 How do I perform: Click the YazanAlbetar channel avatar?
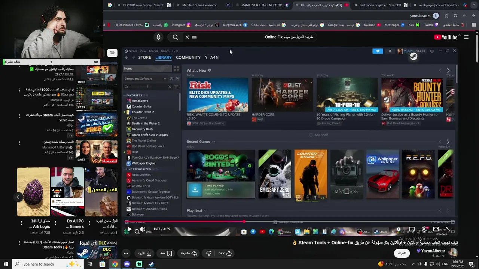coord(453,253)
